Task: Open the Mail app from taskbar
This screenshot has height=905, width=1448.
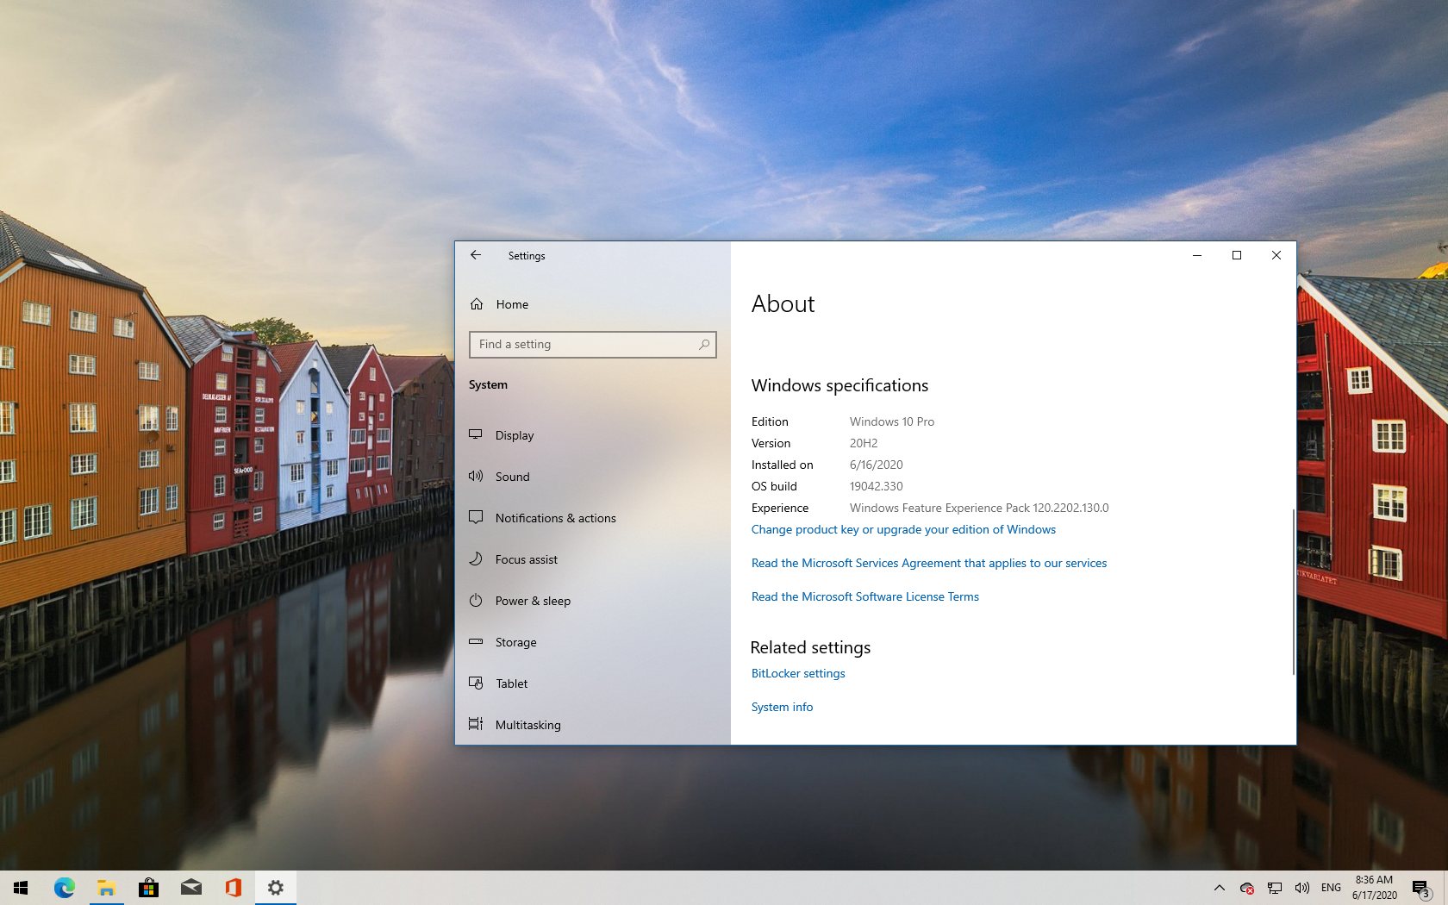Action: click(190, 888)
